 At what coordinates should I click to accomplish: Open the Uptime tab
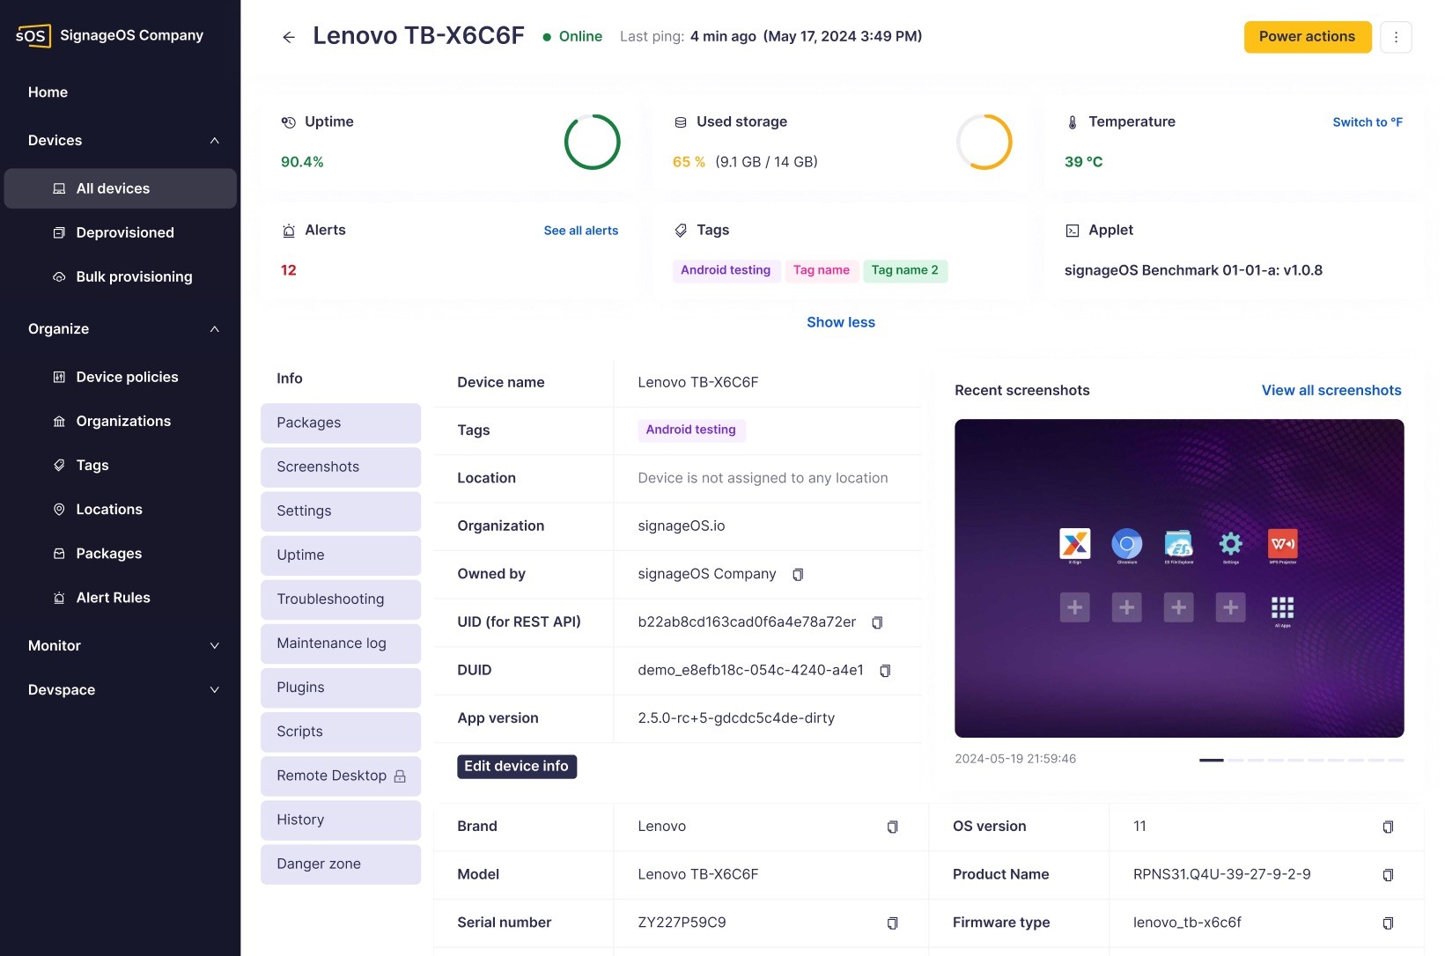click(x=341, y=555)
